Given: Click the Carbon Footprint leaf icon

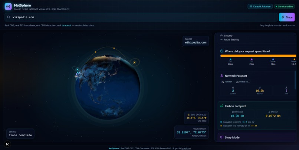Looking at the screenshot, I should pyautogui.click(x=222, y=106).
